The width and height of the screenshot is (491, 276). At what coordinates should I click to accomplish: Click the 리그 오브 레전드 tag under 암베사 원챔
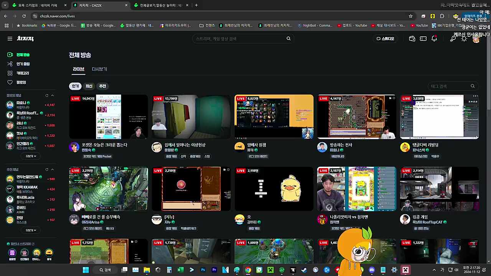pyautogui.click(x=258, y=156)
